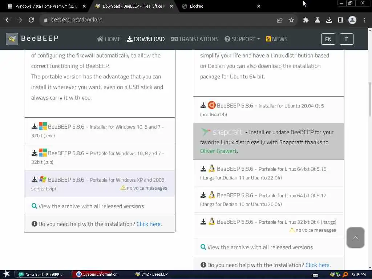Image resolution: width=372 pixels, height=279 pixels.
Task: Click the address bar URL beebeep.net/download
Action: tap(77, 20)
